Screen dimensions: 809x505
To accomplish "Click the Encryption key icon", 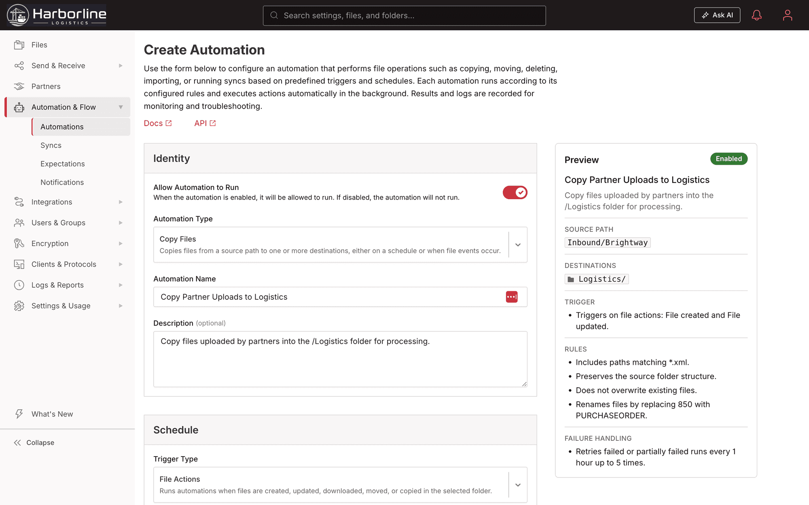I will tap(19, 243).
